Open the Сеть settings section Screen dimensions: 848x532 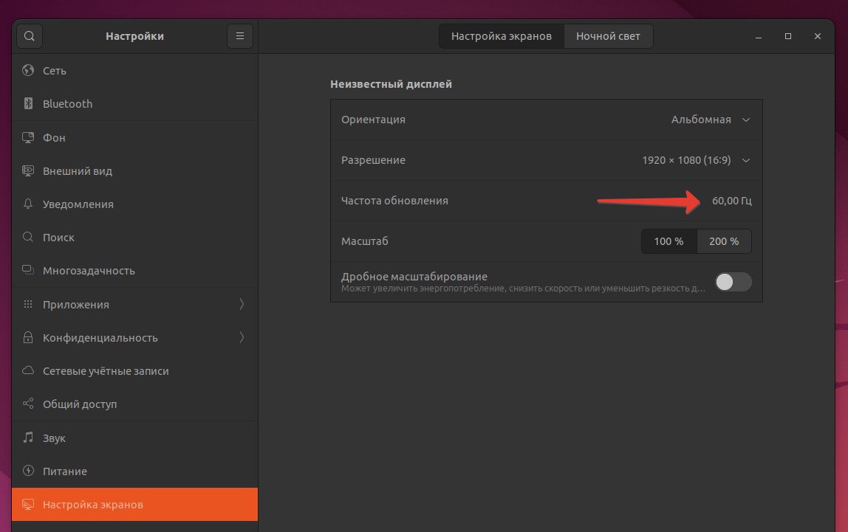(x=134, y=70)
